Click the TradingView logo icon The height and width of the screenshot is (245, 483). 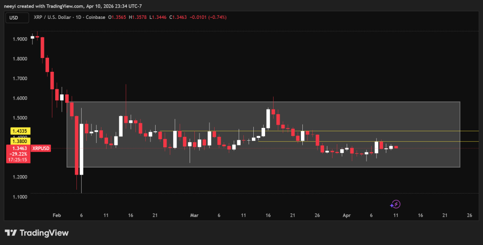point(11,233)
